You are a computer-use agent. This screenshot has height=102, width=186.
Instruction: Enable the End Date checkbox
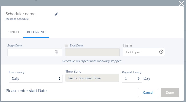[67, 46]
